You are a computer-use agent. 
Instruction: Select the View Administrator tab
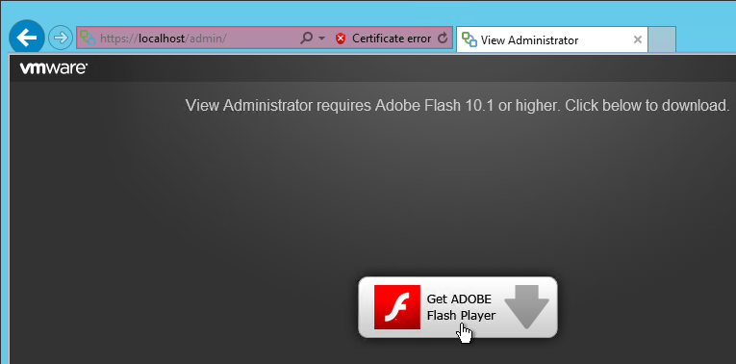552,39
